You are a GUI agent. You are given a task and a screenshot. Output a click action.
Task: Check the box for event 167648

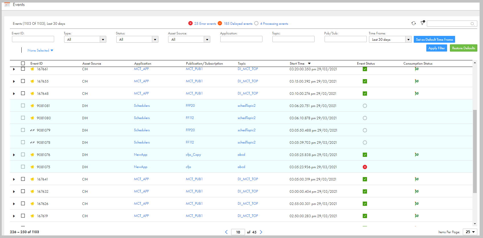click(23, 93)
